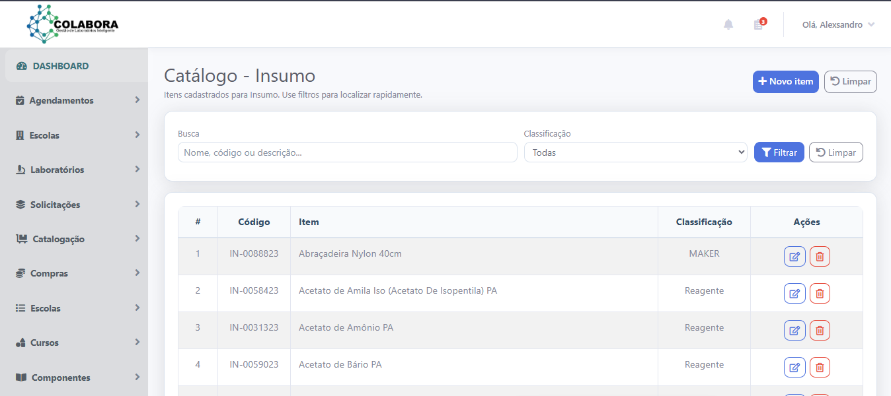Click the list icon beside Escolas
891x396 pixels.
pos(20,308)
